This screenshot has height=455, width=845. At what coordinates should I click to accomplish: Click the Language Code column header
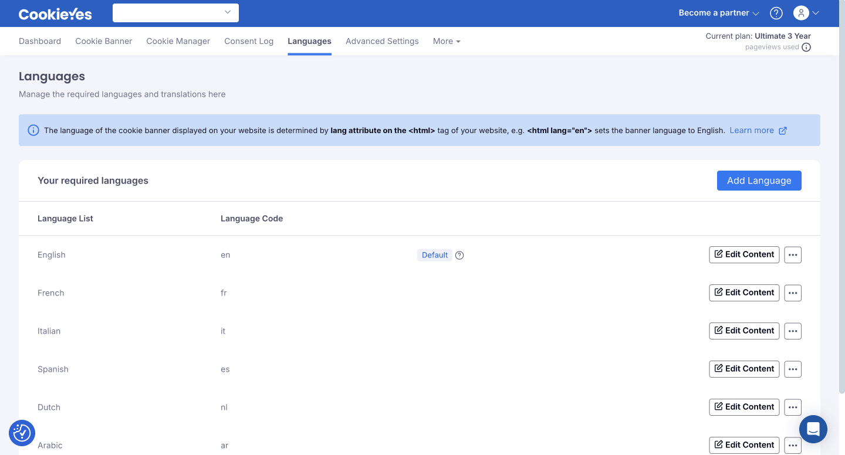pyautogui.click(x=252, y=219)
